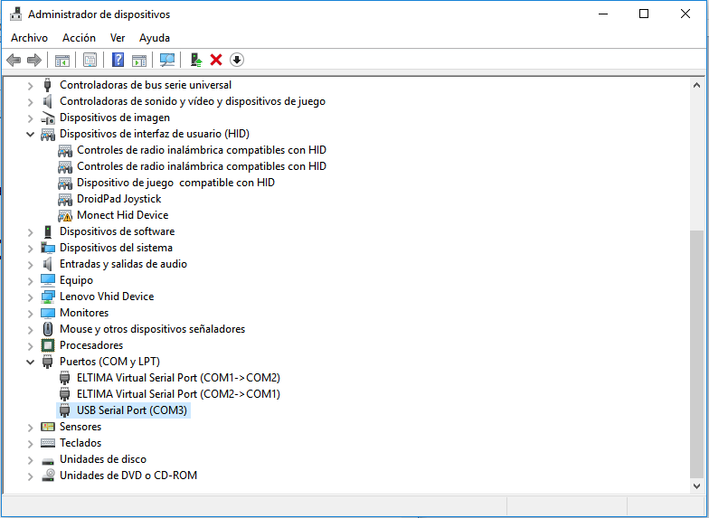The width and height of the screenshot is (709, 518).
Task: Minimize the Administrador de dispositivos window
Action: tap(603, 14)
